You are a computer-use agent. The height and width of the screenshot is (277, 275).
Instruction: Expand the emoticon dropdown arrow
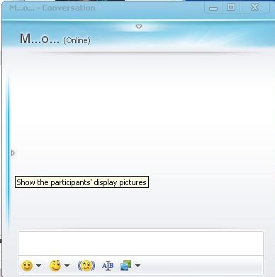pos(38,266)
